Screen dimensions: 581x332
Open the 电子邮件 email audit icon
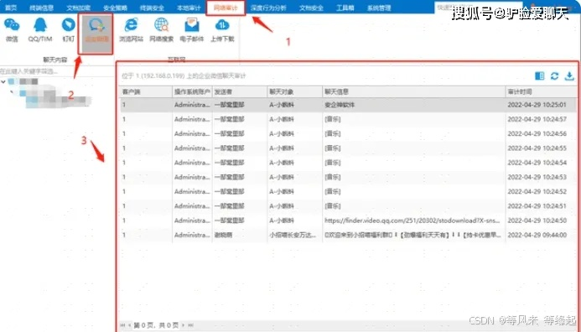pos(191,30)
